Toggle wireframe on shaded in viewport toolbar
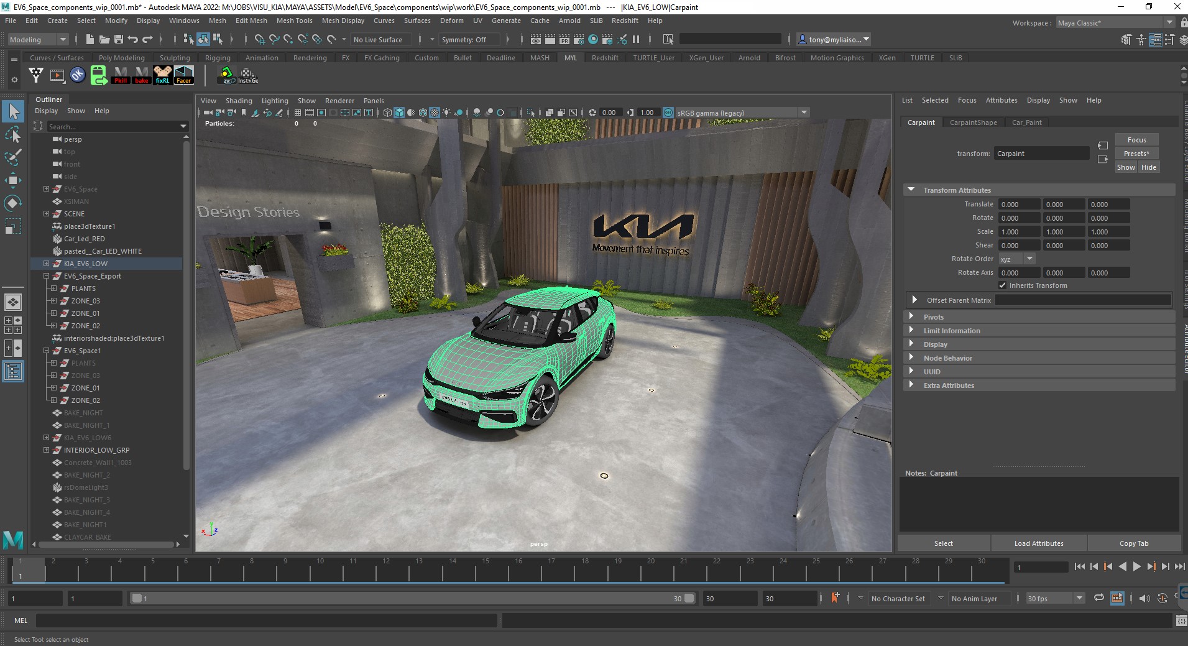The width and height of the screenshot is (1188, 646). click(x=423, y=113)
